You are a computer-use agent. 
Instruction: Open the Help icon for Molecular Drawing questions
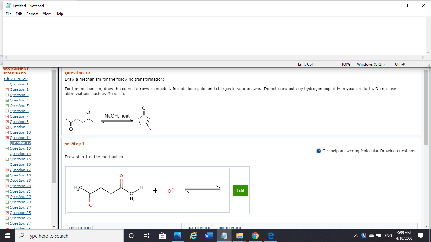click(x=318, y=151)
